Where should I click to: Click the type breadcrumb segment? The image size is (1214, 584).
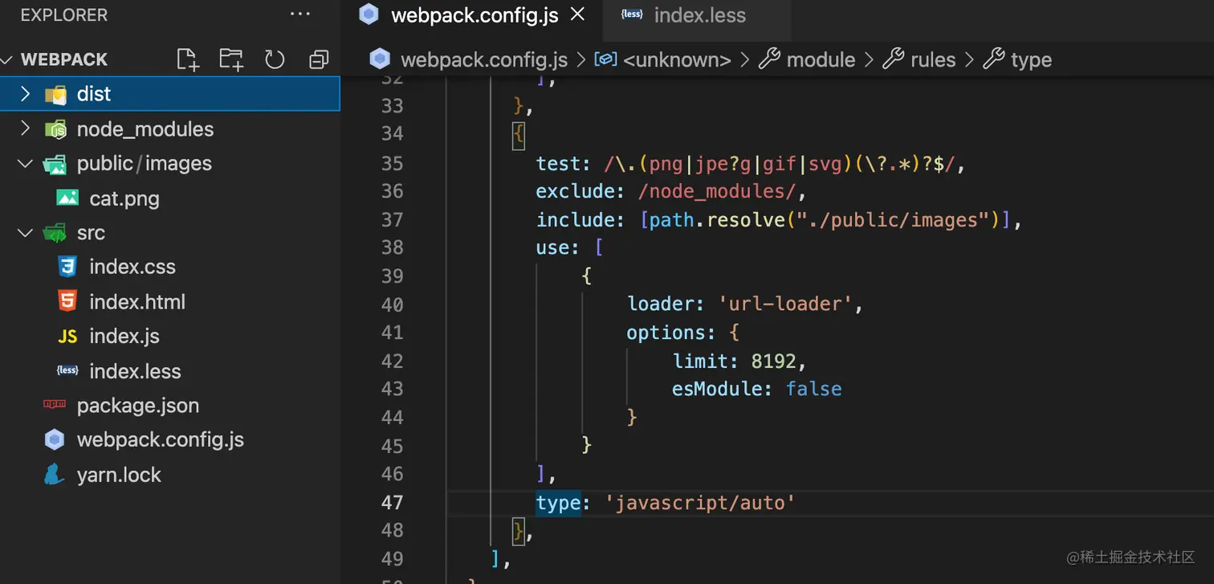[x=1031, y=60]
